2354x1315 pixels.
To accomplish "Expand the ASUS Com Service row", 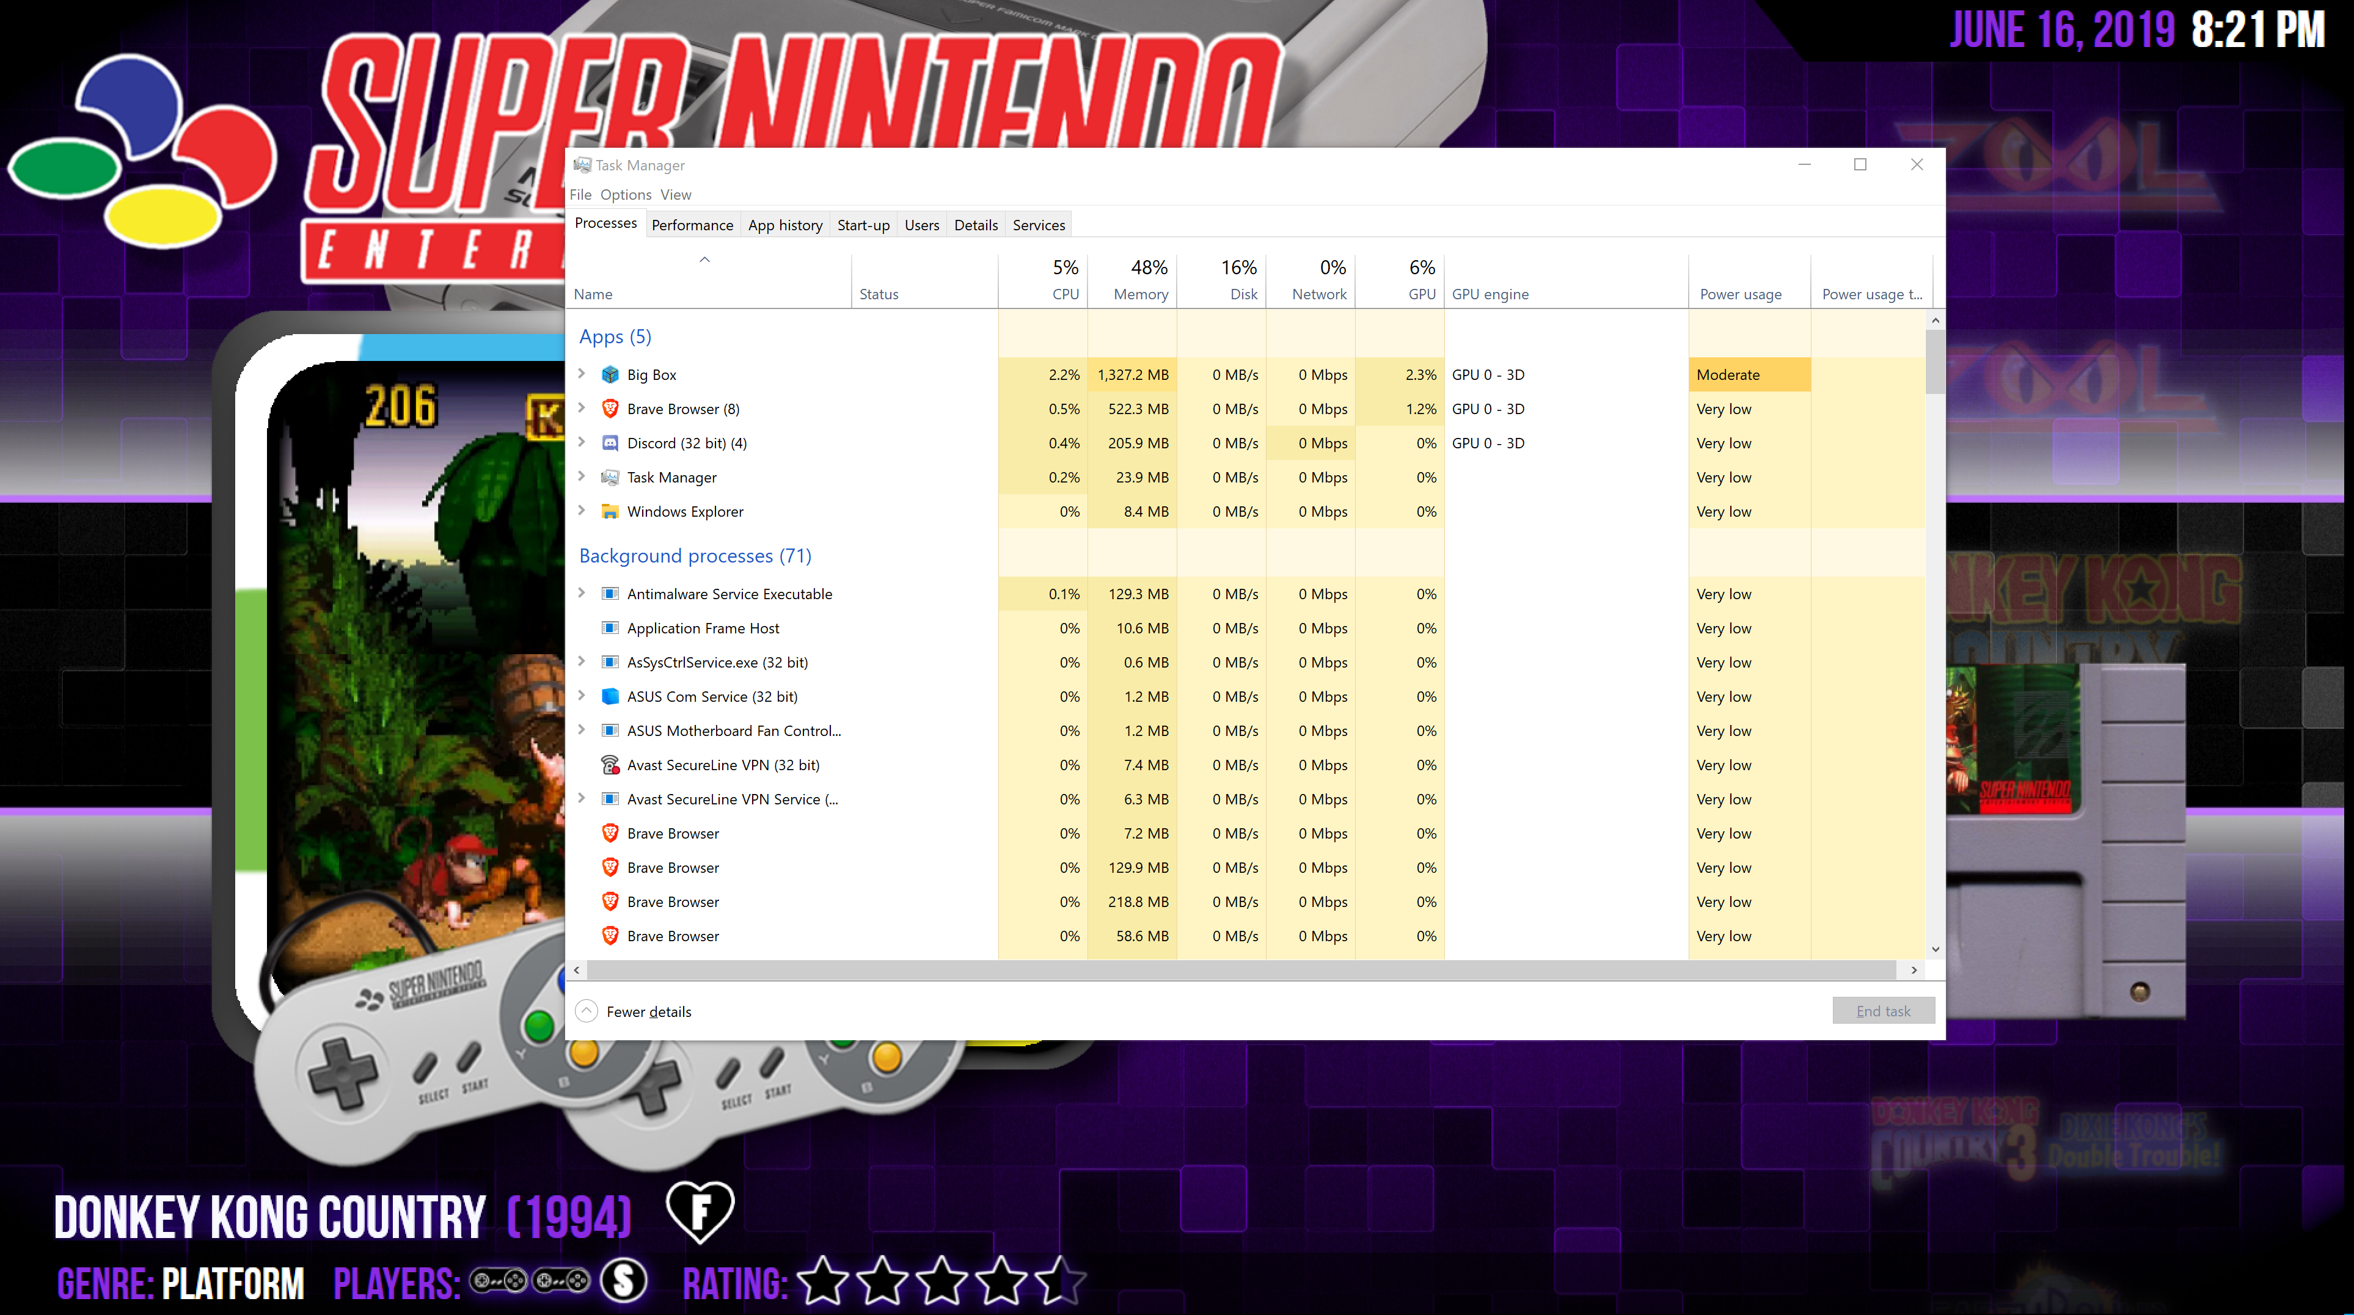I will 581,696.
